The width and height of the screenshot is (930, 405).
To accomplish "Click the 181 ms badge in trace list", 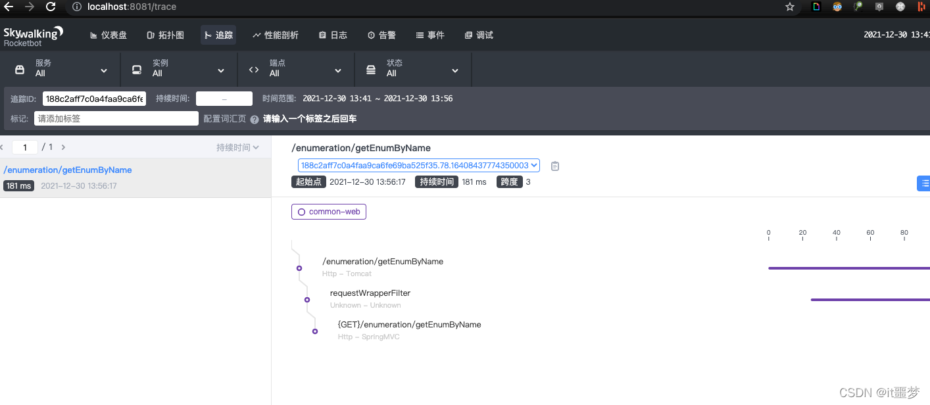I will click(19, 186).
